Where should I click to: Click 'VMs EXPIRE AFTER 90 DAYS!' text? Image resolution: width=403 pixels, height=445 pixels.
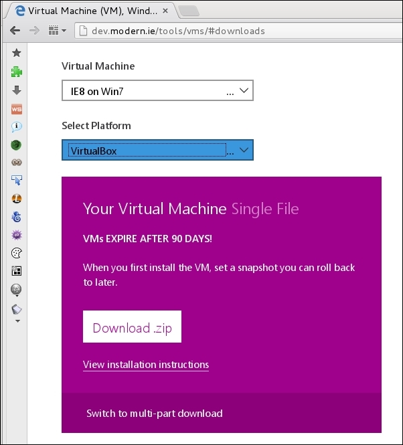[x=147, y=239]
